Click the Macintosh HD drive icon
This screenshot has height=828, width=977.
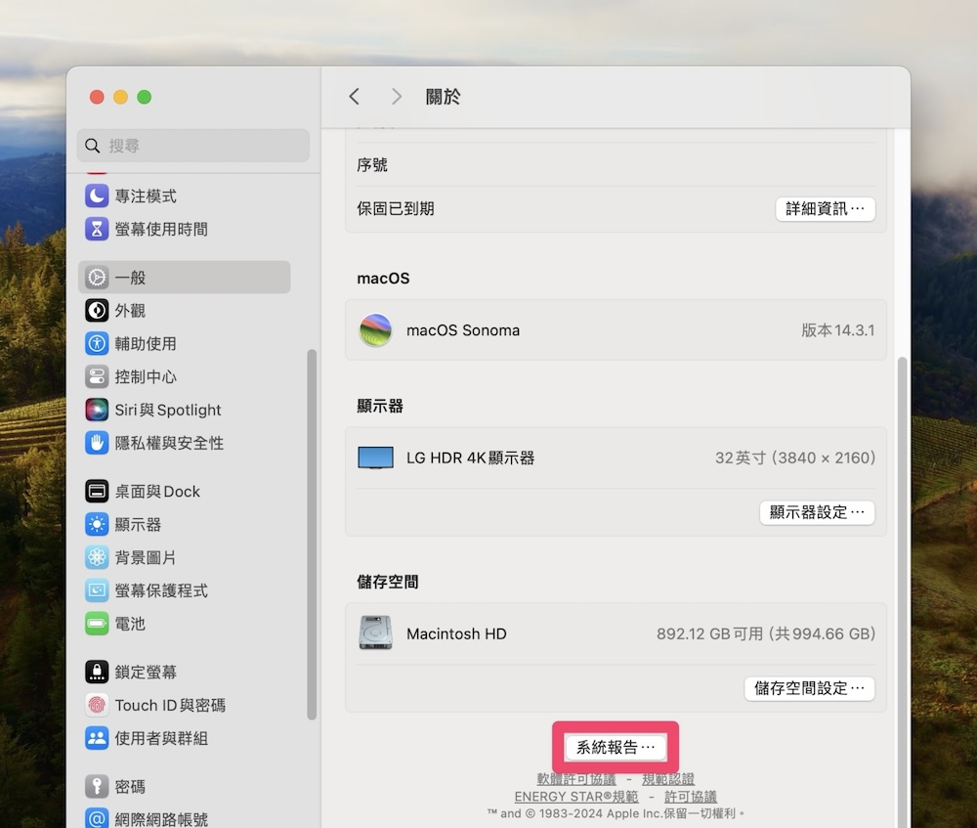(375, 632)
